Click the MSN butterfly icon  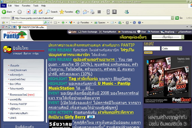point(71,23)
